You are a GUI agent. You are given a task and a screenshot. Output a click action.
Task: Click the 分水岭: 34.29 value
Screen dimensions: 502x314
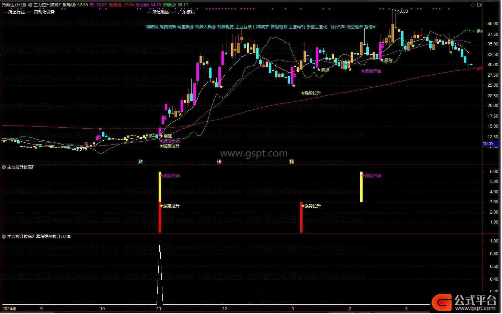click(x=148, y=5)
